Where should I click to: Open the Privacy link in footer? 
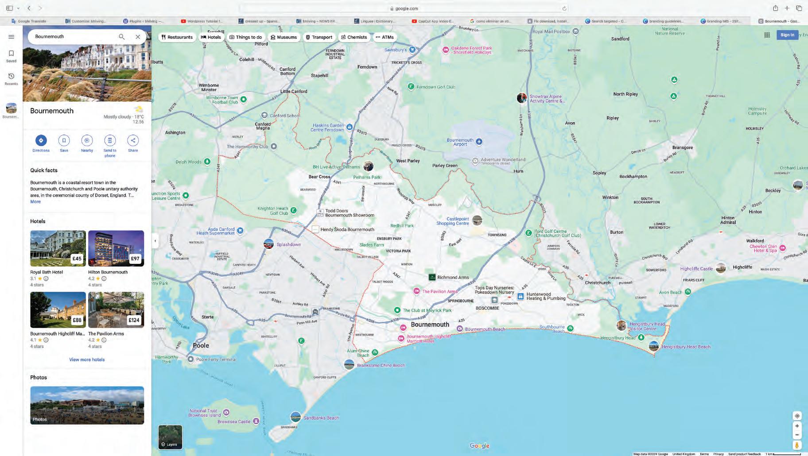click(x=719, y=454)
